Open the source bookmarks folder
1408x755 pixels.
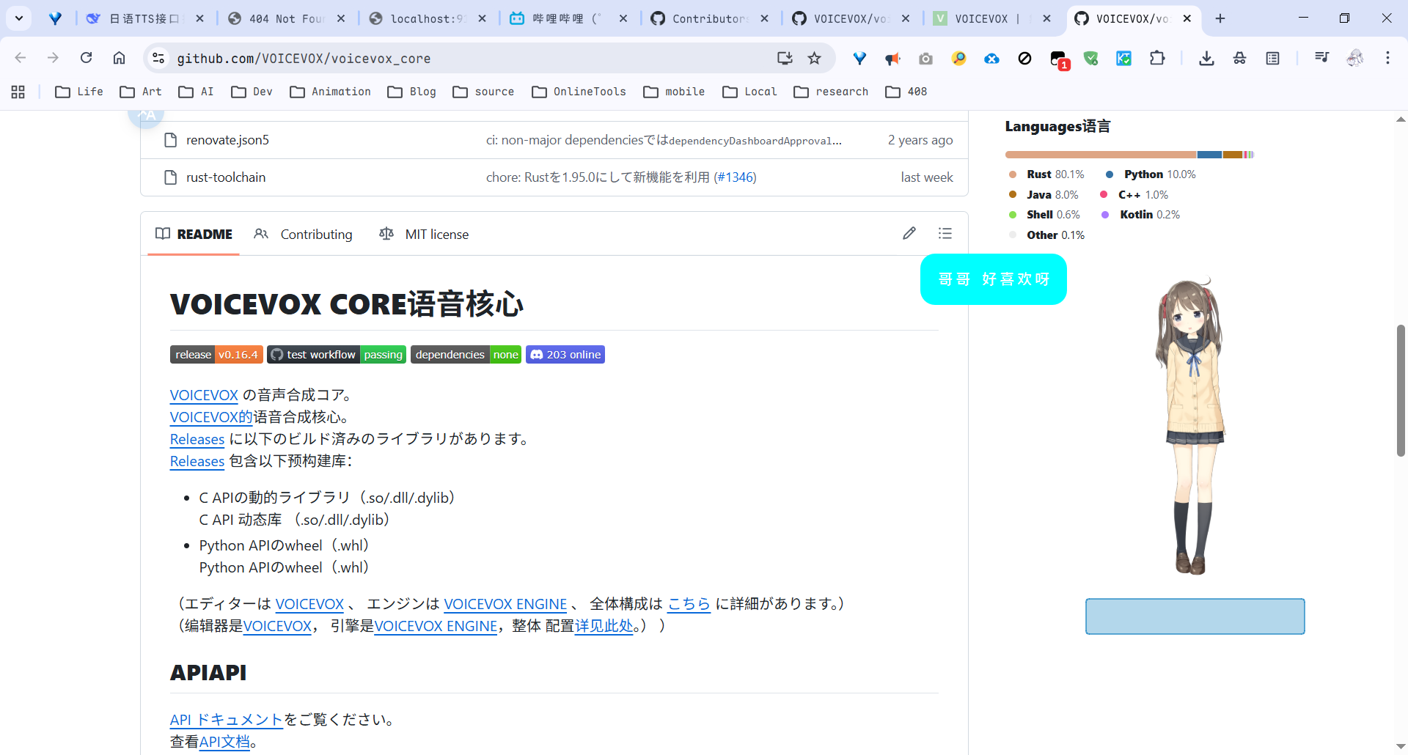pos(483,92)
